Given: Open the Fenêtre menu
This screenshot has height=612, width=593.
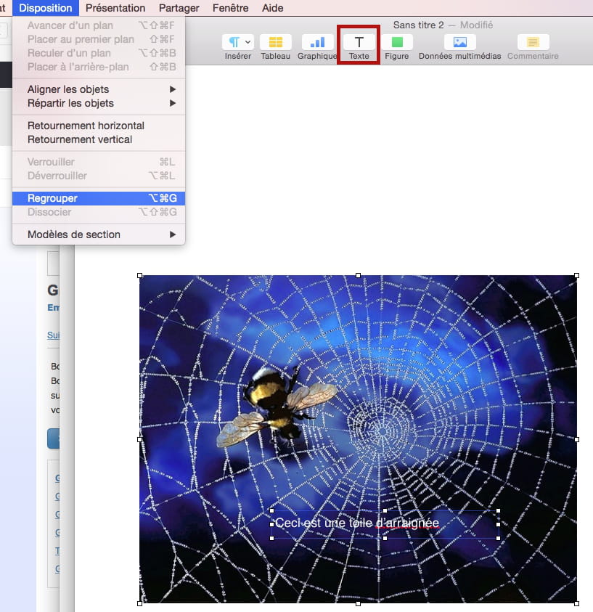Looking at the screenshot, I should coord(231,8).
